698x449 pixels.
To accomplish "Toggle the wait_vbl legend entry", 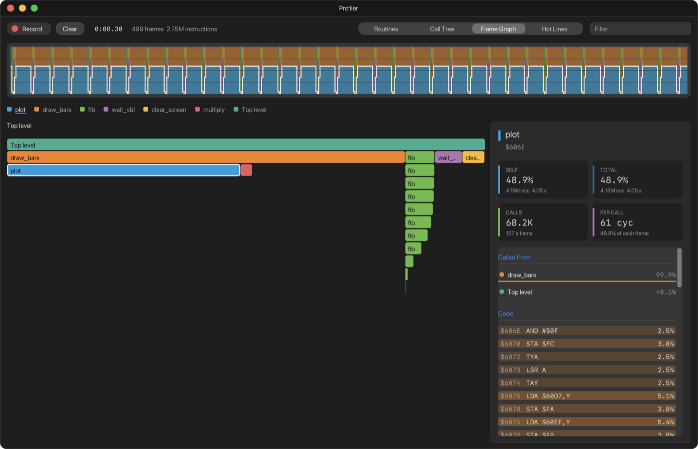I will [x=119, y=110].
